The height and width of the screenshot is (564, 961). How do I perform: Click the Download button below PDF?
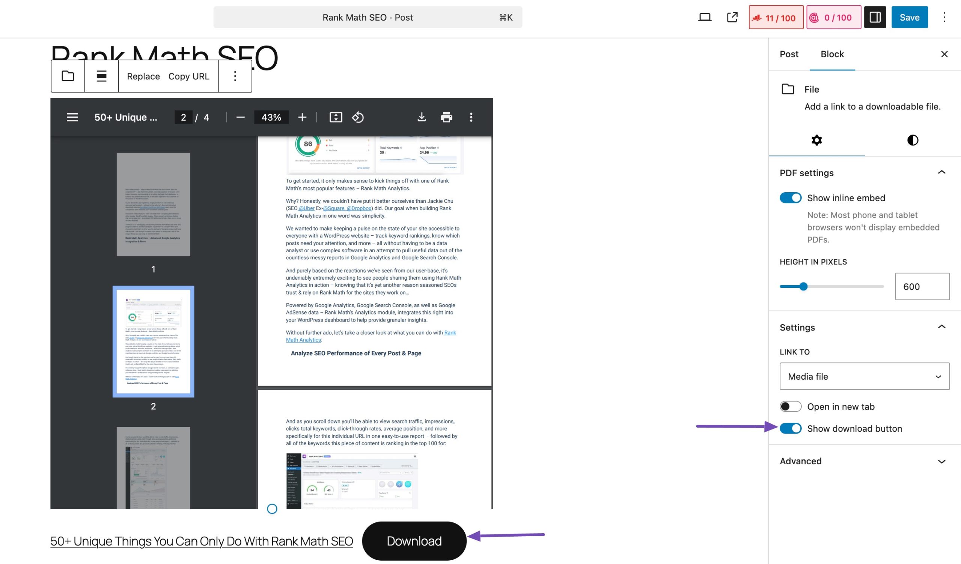pos(414,540)
